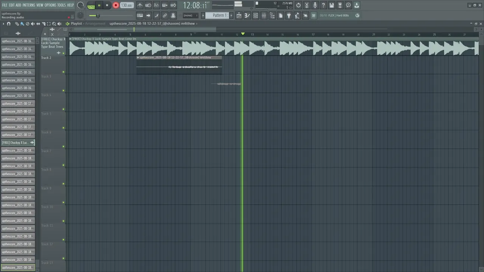Open the PATTERNS menu

[x=29, y=5]
